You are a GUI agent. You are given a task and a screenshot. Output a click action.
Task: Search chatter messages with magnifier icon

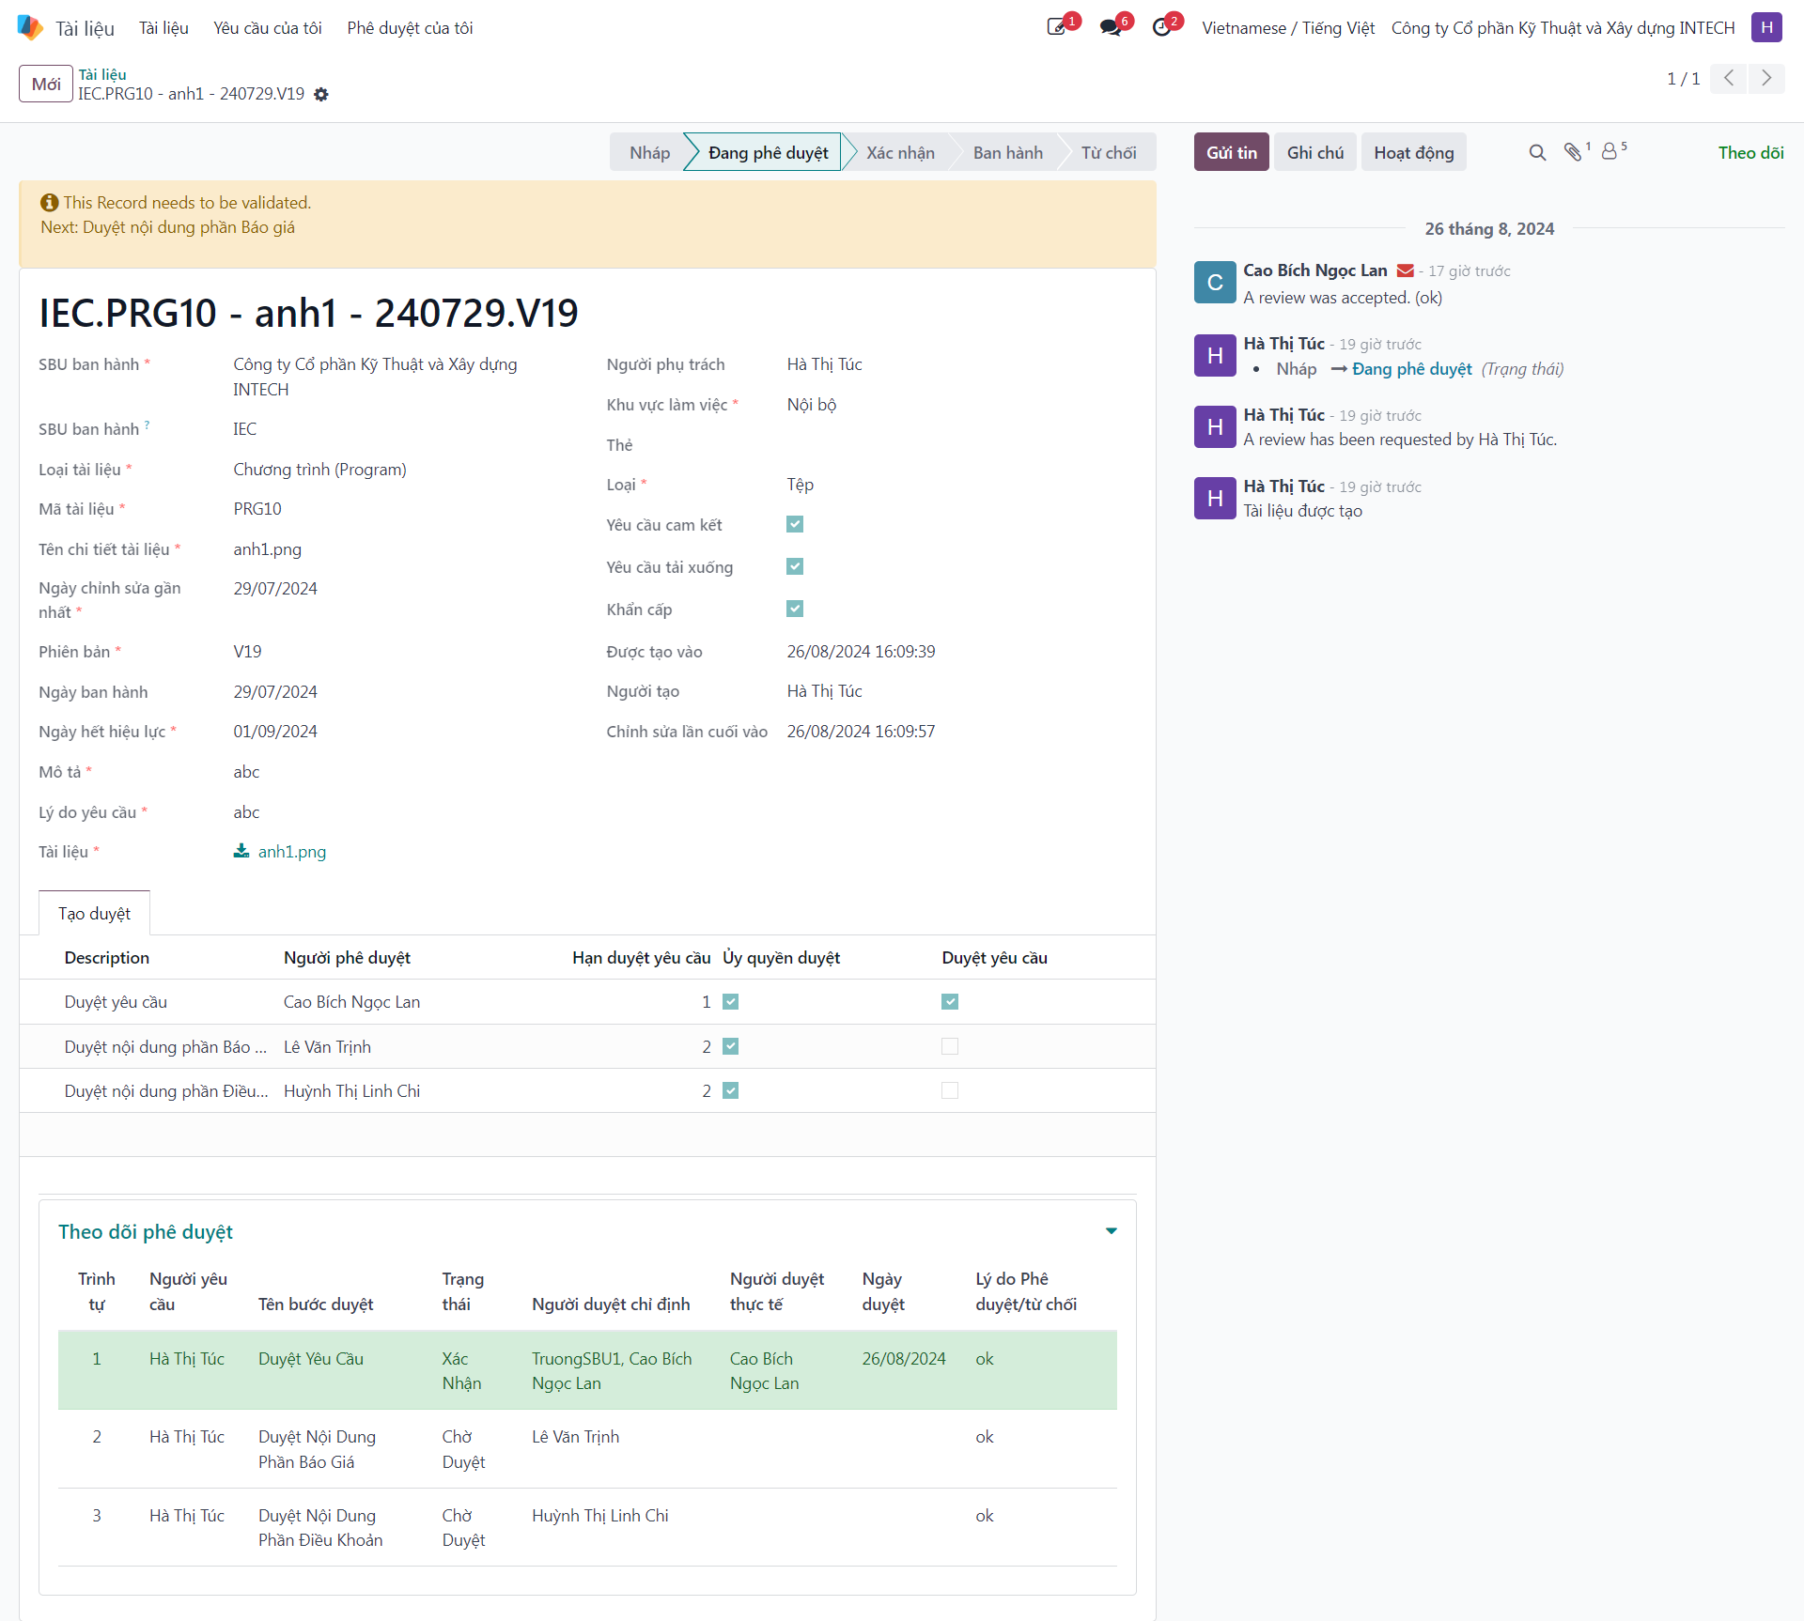tap(1537, 152)
